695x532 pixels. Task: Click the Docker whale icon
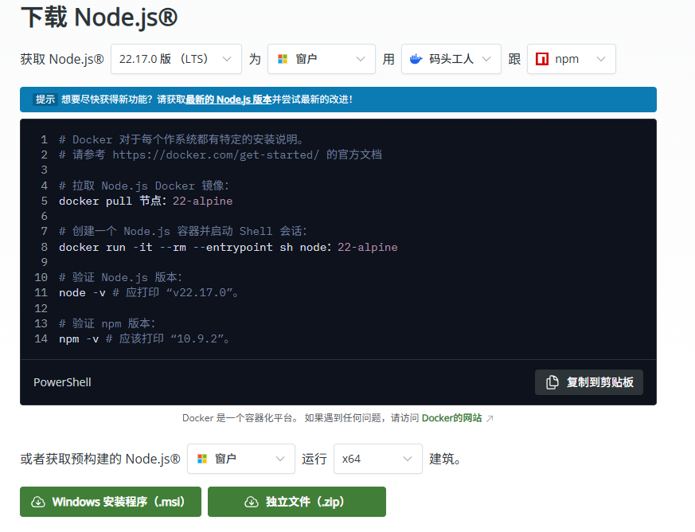point(416,59)
